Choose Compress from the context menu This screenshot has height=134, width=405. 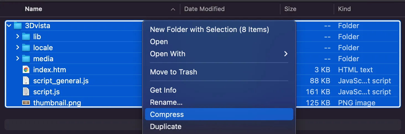click(167, 114)
